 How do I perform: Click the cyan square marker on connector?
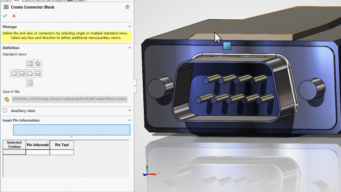point(227,46)
